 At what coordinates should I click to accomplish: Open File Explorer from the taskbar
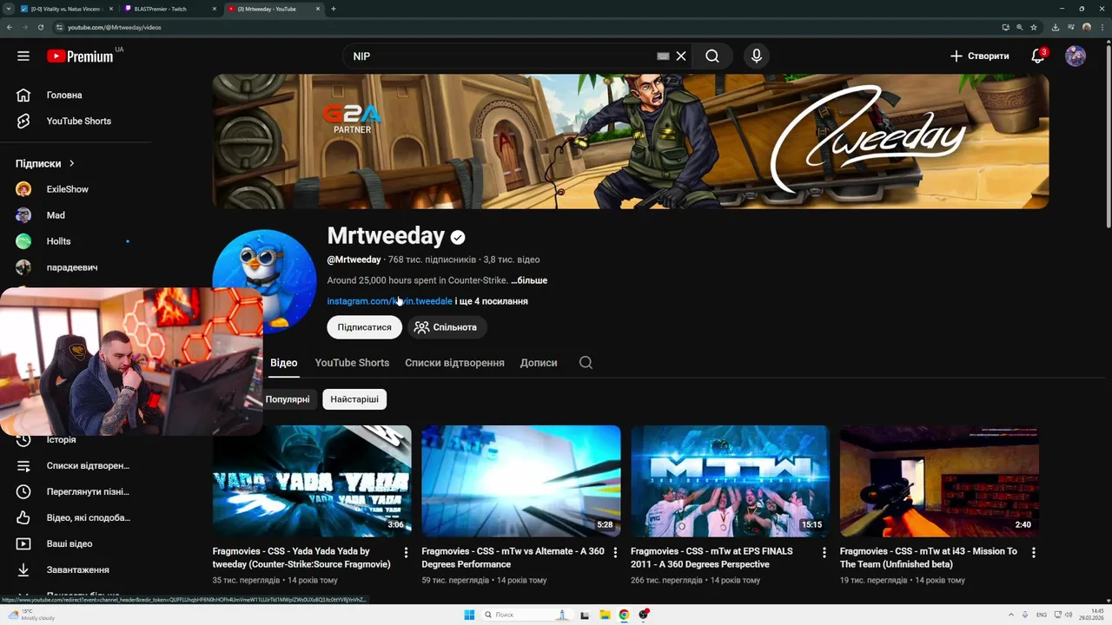[x=605, y=615]
